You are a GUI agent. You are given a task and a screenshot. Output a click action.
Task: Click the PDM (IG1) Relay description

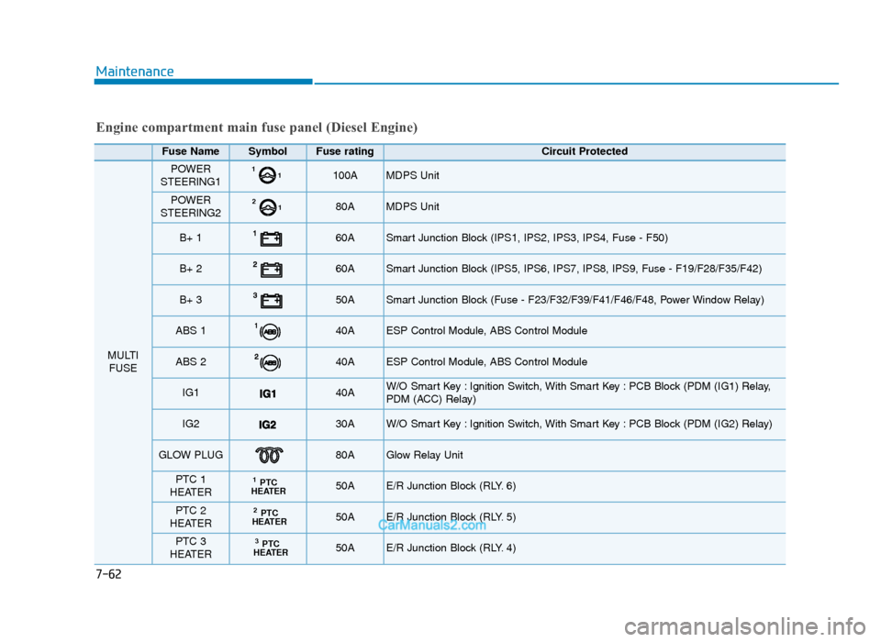coord(578,393)
